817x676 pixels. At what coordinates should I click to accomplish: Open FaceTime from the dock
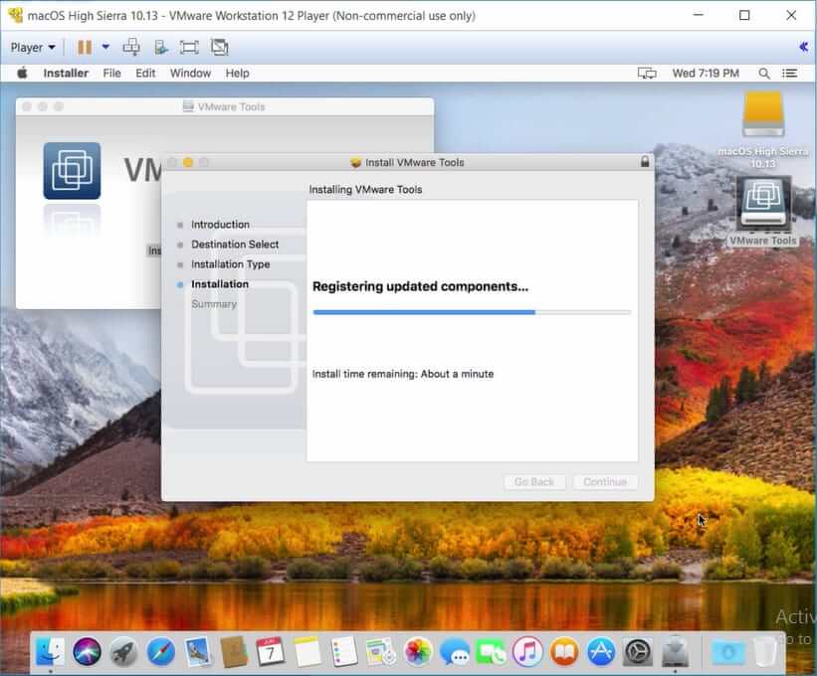491,651
